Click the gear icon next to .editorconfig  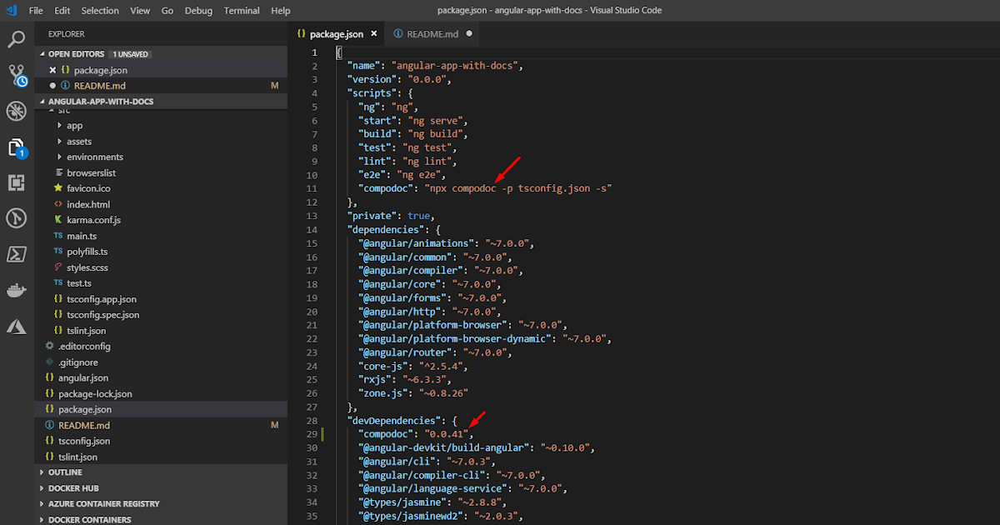pos(47,346)
